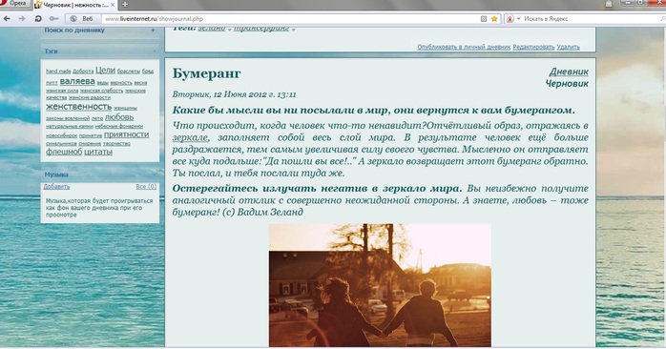Open the 'женская сила' tag
The width and height of the screenshot is (666, 349).
[x=62, y=91]
